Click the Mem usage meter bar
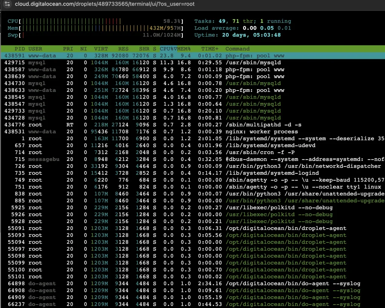Screen dimensions: 385x308 pyautogui.click(x=95, y=28)
